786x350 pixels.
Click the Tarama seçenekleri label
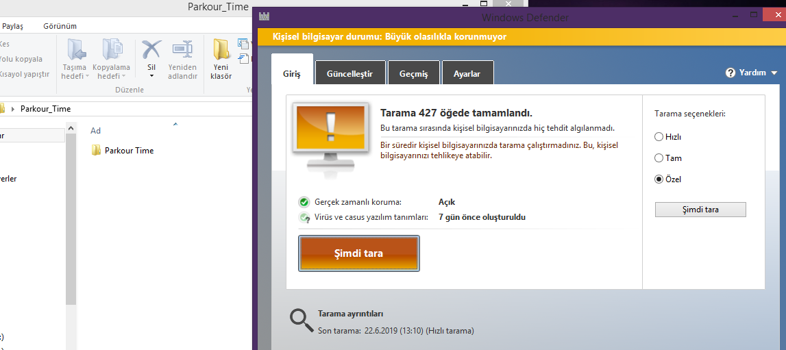point(690,114)
